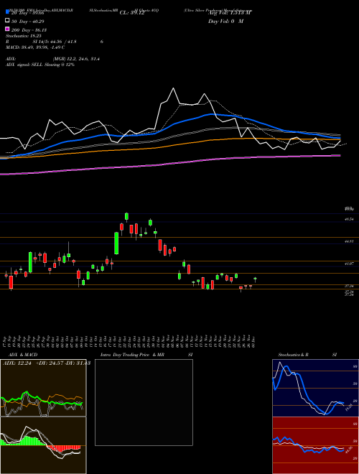Open the empty Intra Day Trading Price panel
Screen dimensions: 359x474
click(x=144, y=402)
